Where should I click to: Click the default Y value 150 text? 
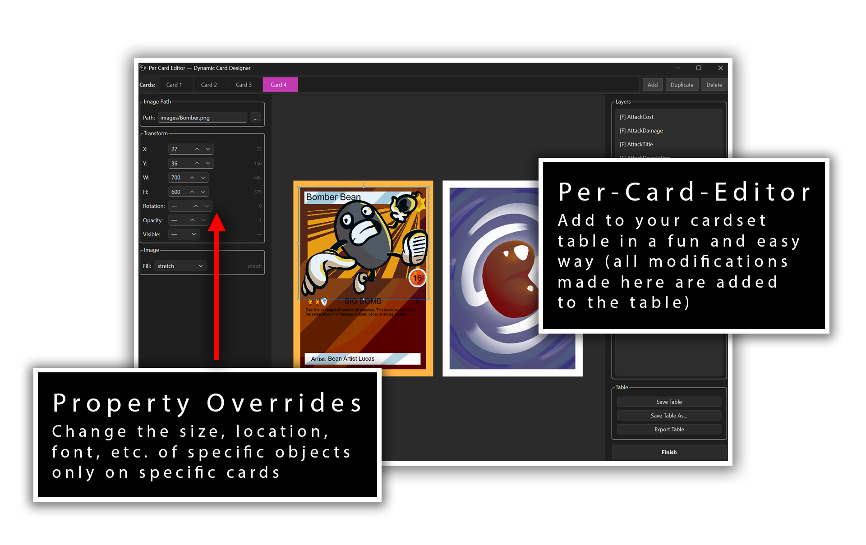click(258, 164)
